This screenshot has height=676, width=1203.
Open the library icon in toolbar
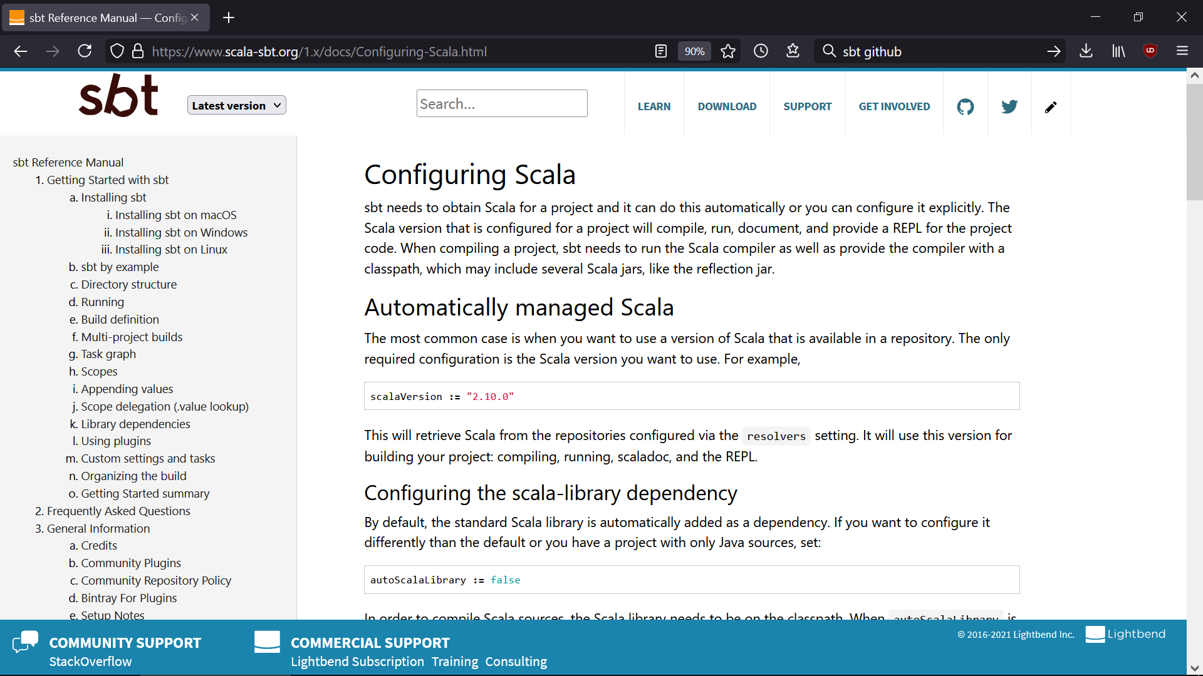pyautogui.click(x=1118, y=51)
